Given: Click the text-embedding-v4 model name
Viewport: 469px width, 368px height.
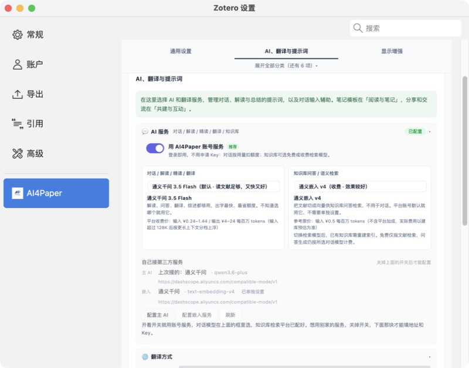Looking at the screenshot, I should click(211, 291).
